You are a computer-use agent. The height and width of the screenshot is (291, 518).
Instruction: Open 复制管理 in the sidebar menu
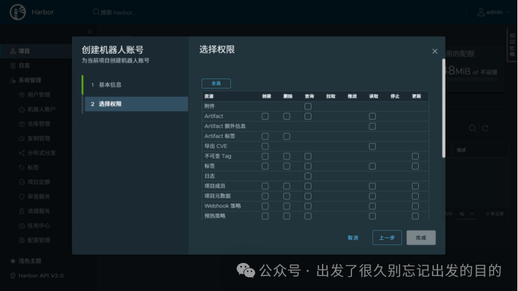[39, 138]
